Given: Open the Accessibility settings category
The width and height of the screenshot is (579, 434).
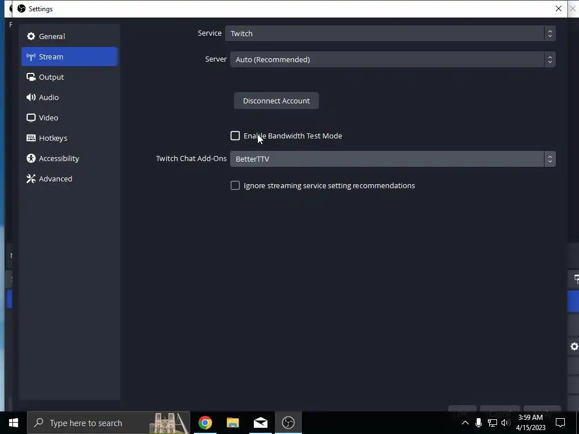Looking at the screenshot, I should click(70, 158).
